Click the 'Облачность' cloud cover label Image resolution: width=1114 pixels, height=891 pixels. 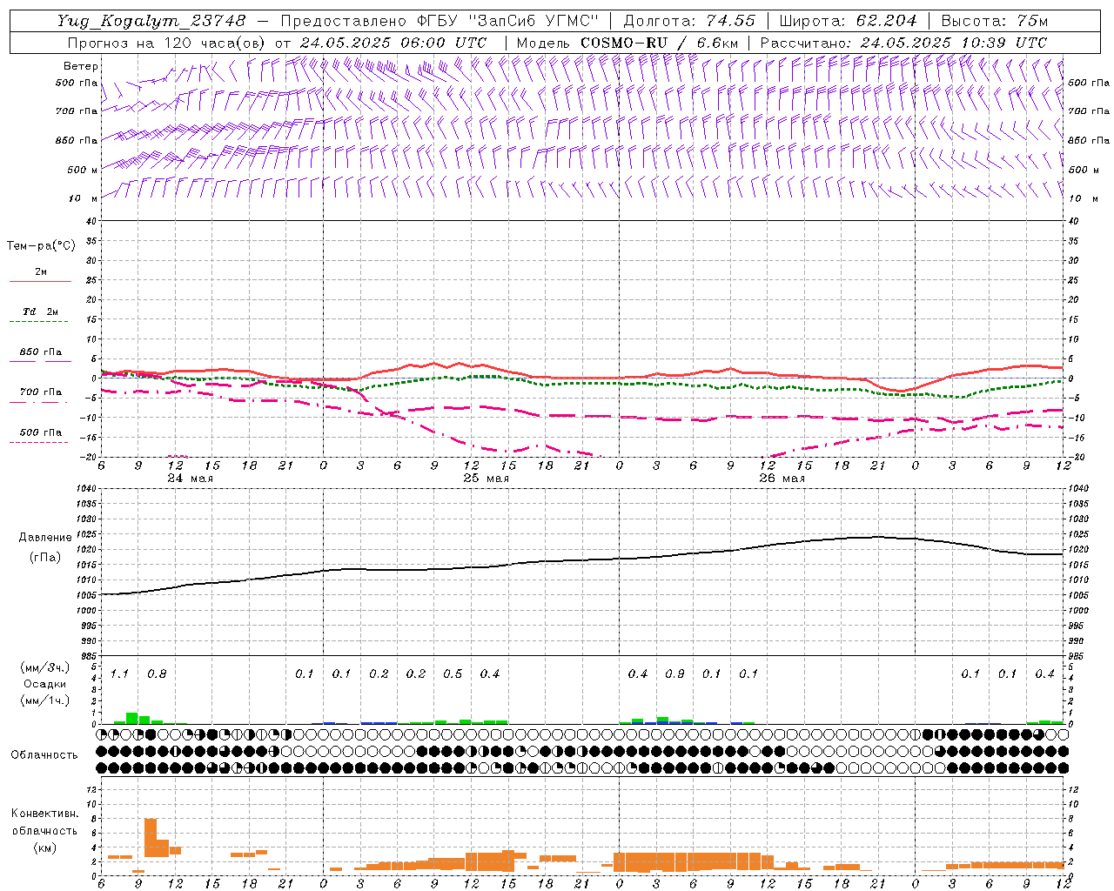pos(44,755)
